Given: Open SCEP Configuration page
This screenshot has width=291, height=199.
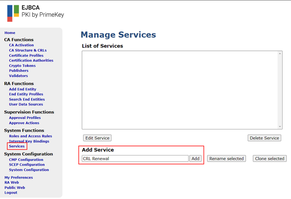Looking at the screenshot, I should point(26,165).
